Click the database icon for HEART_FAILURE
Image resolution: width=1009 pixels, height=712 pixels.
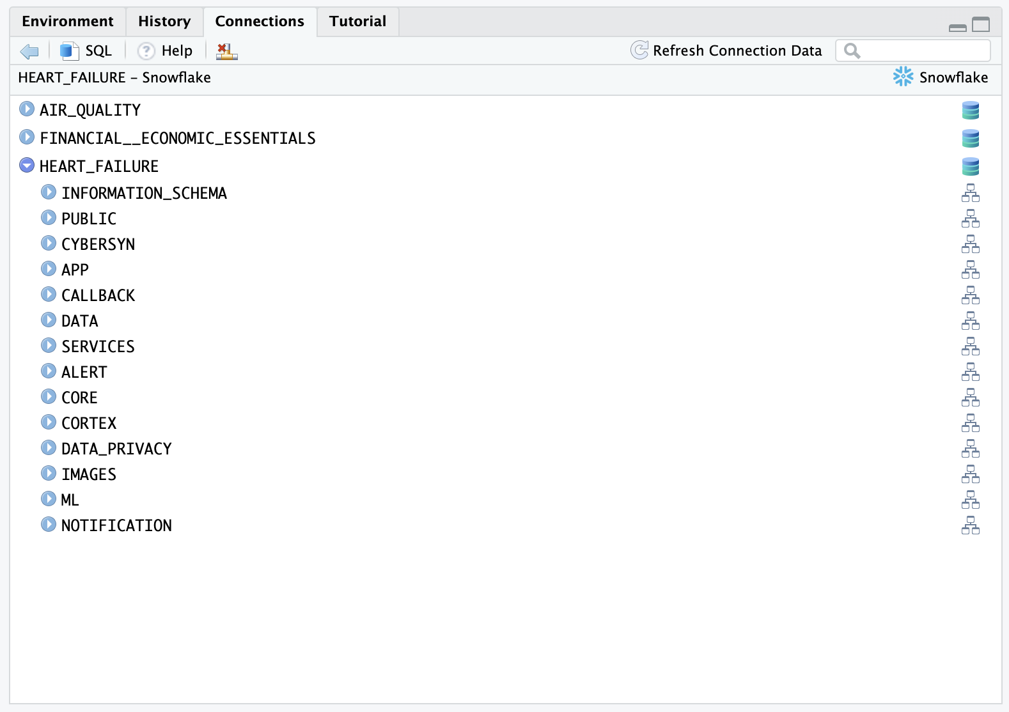tap(971, 167)
